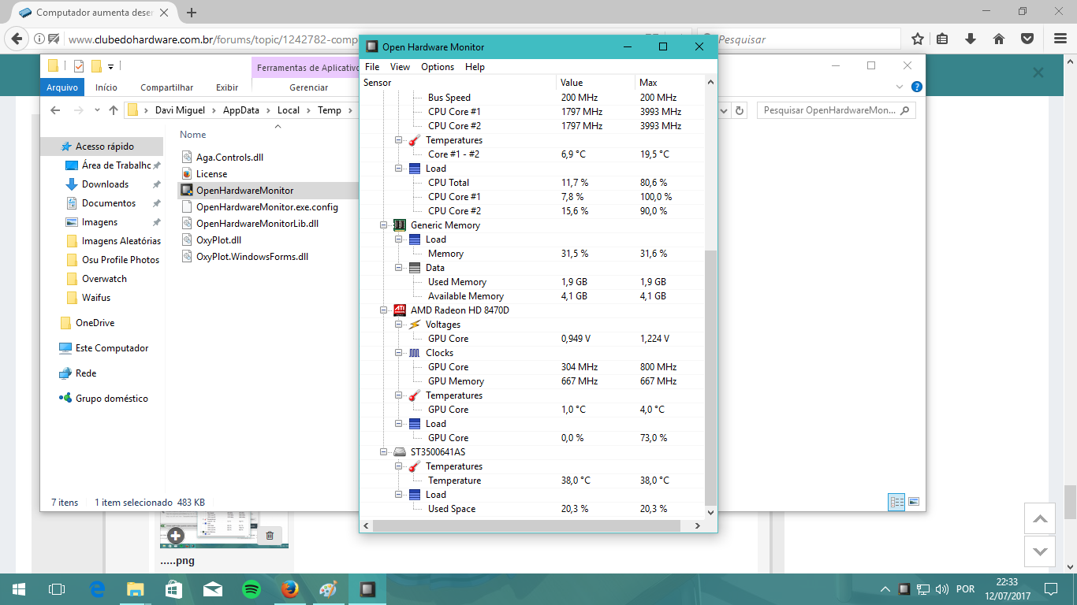Viewport: 1077px width, 605px height.
Task: Click the AMD Radeon HD 8470D ATI icon
Action: tap(400, 310)
